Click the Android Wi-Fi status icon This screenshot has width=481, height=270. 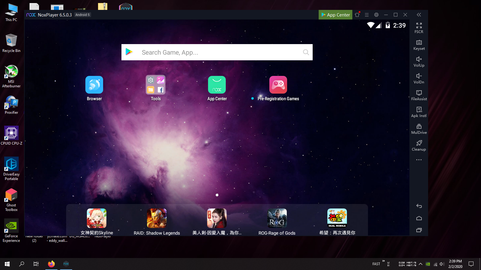371,25
